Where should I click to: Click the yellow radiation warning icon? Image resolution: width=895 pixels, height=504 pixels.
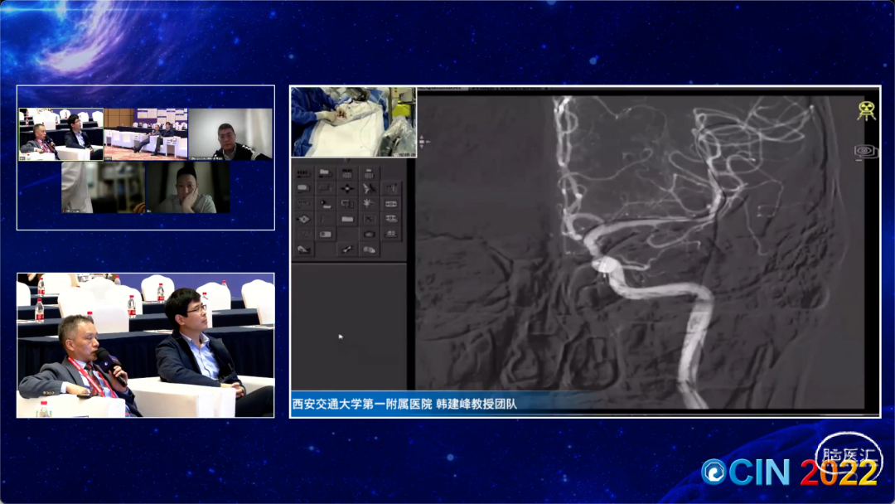tap(867, 111)
